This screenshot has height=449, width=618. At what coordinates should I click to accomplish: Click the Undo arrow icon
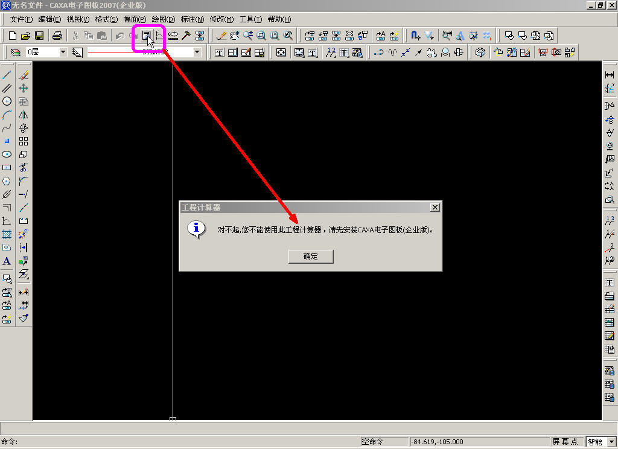120,36
